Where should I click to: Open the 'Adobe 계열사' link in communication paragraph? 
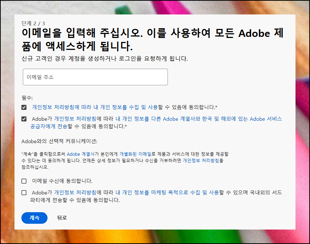(80, 154)
